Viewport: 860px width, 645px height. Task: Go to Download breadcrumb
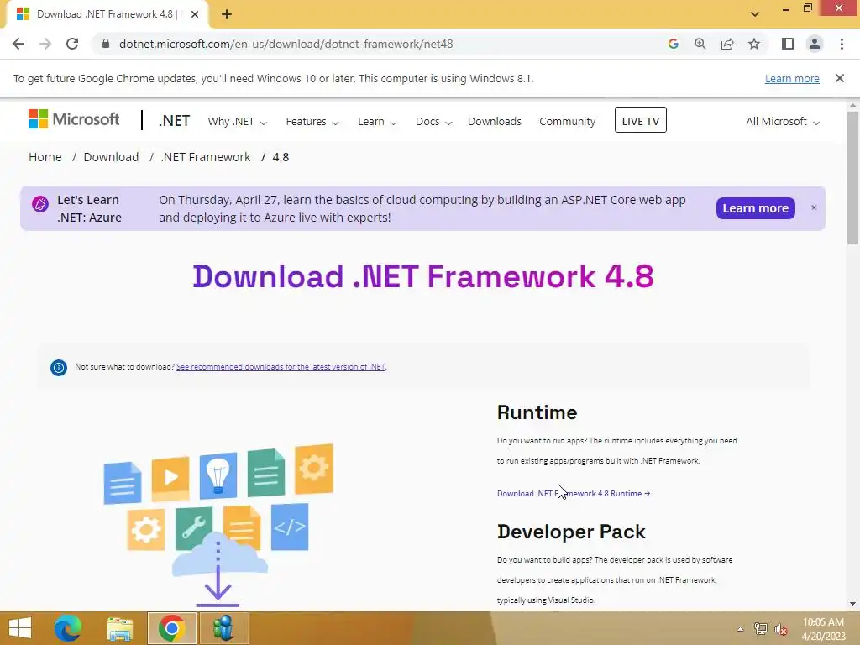[111, 157]
